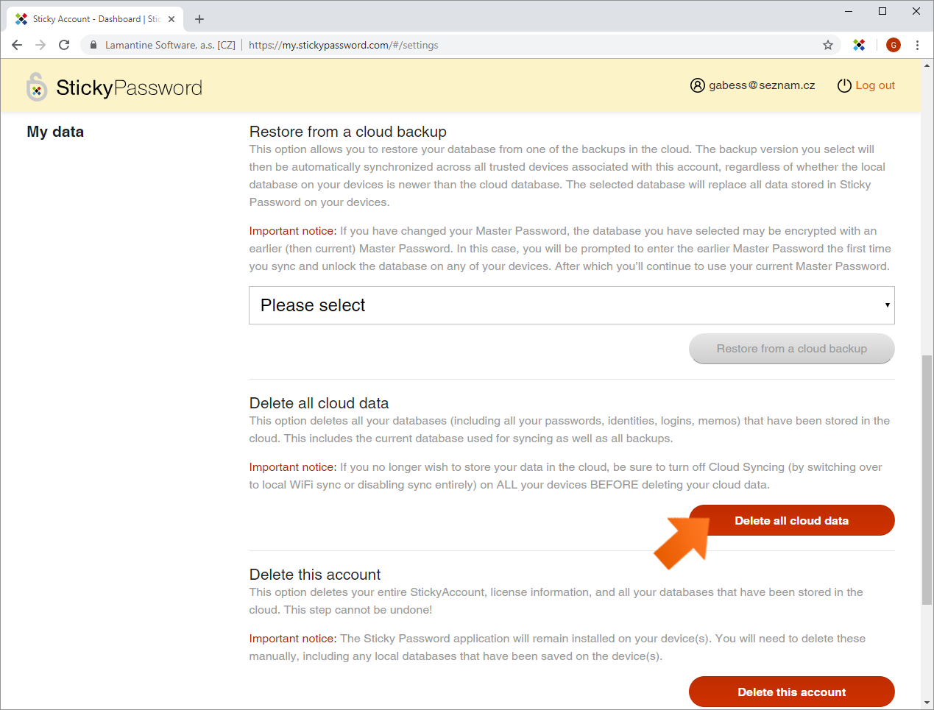The width and height of the screenshot is (934, 710).
Task: Click the user account icon beside the email
Action: [698, 85]
